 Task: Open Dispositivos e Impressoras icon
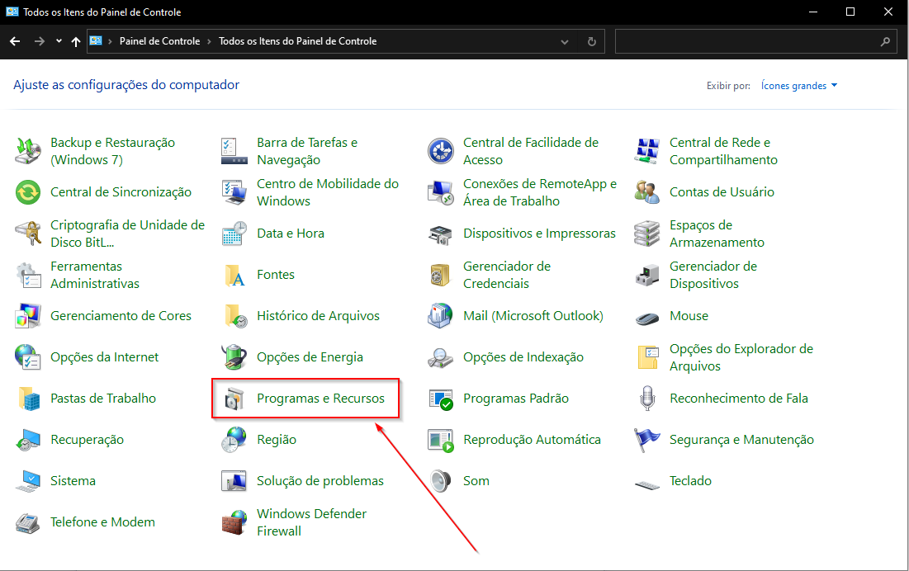click(441, 234)
